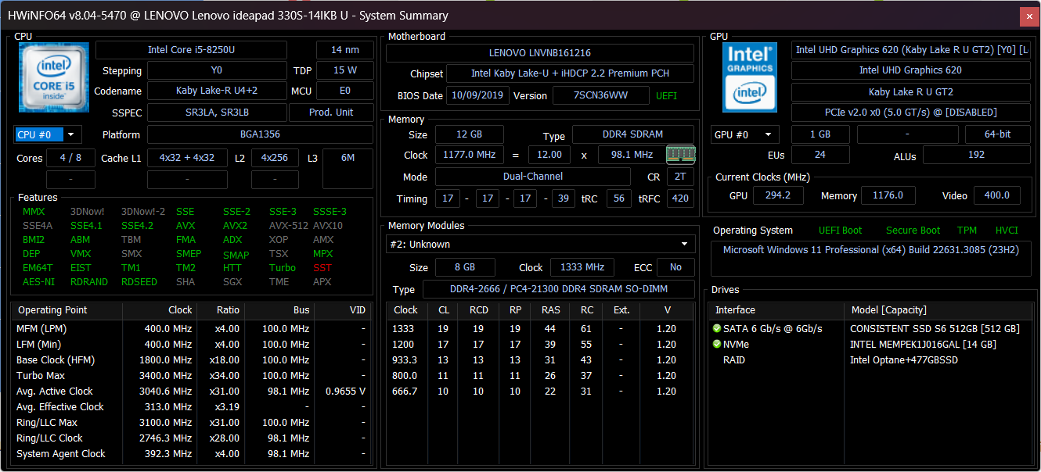Click the Windows 11 Professional OS field
This screenshot has width=1041, height=472.
pos(871,258)
